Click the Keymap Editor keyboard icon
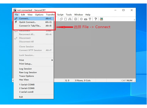This screenshot has height=108, width=147. pyautogui.click(x=86, y=19)
